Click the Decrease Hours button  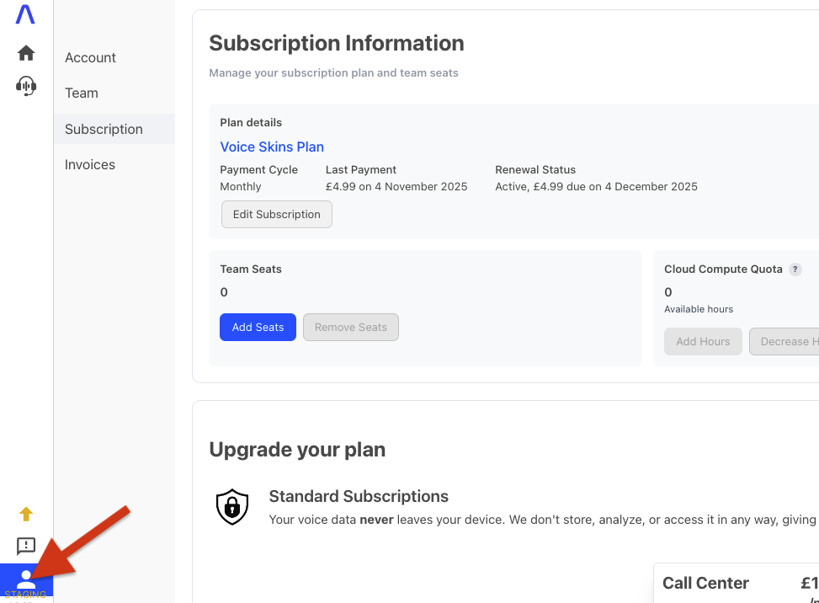click(786, 342)
